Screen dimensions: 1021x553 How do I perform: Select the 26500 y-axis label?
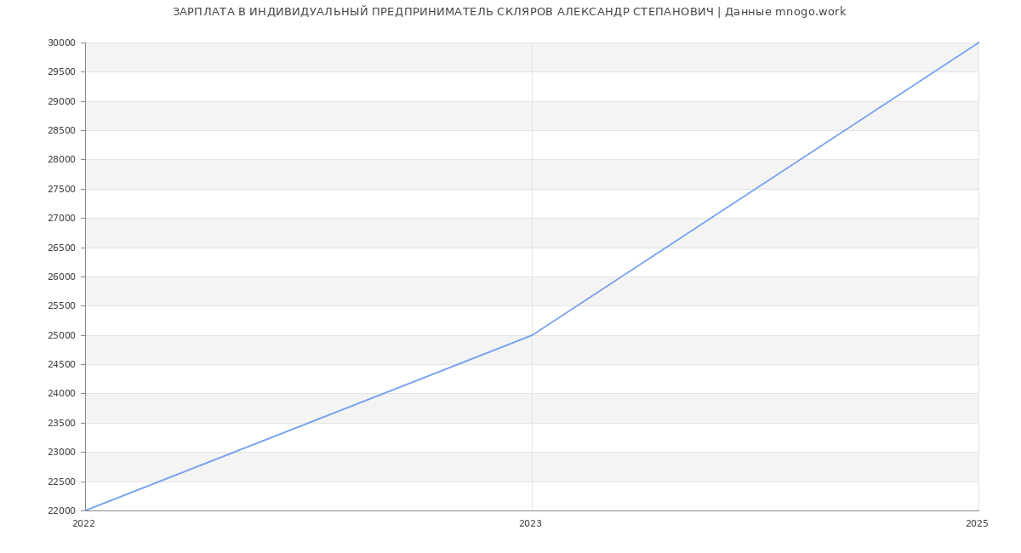(61, 248)
